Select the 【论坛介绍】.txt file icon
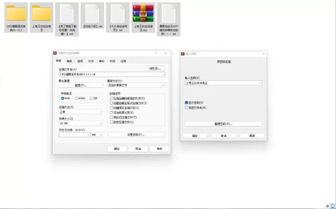Viewport: 336px width, 209px height. point(92,14)
